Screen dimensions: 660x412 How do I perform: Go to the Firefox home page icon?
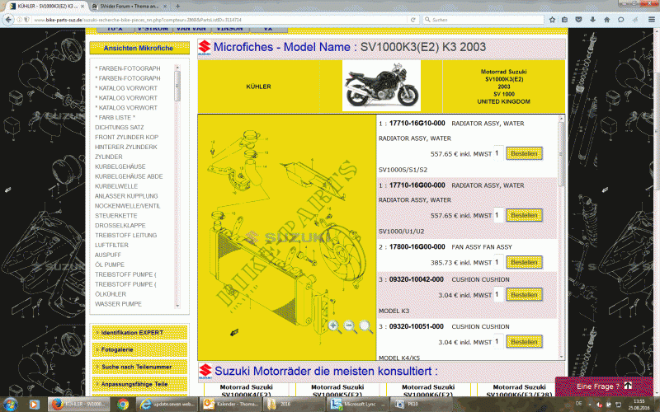click(x=606, y=20)
